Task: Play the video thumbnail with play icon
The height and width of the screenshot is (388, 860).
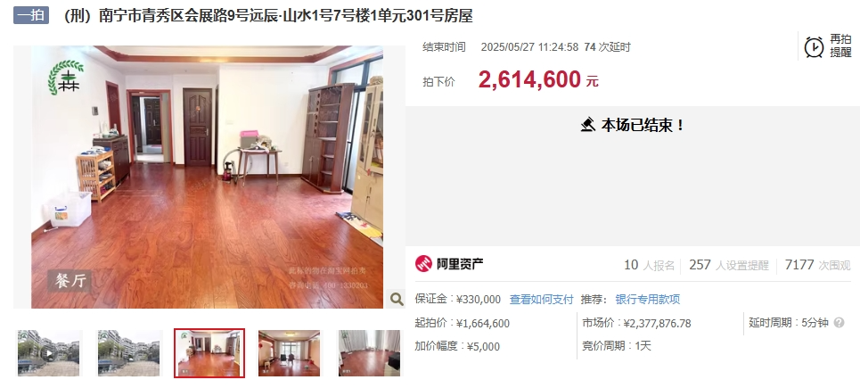Action: [49, 353]
